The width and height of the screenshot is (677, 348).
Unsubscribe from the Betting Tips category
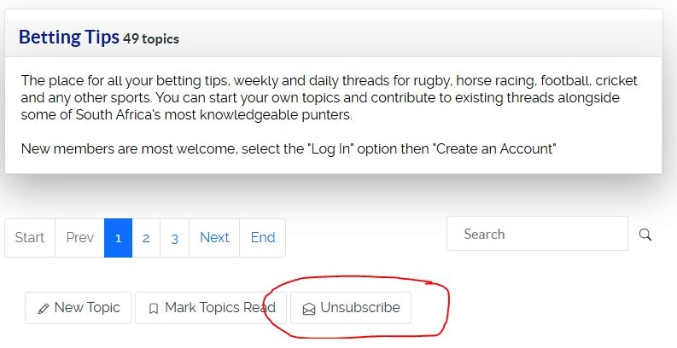[351, 308]
